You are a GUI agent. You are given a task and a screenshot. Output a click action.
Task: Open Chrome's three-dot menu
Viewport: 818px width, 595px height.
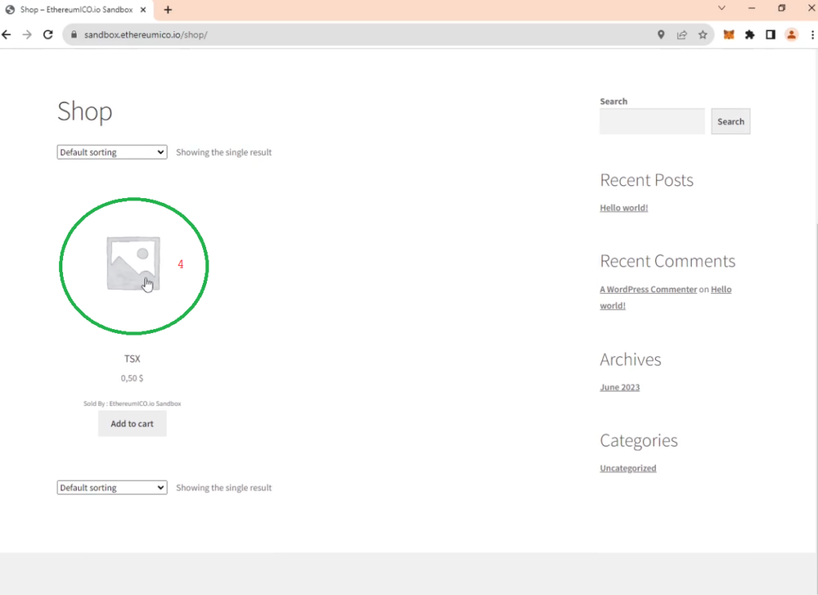(x=812, y=35)
